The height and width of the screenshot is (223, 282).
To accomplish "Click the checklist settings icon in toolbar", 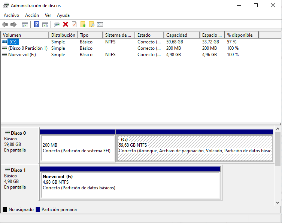I will pyautogui.click(x=100, y=25).
